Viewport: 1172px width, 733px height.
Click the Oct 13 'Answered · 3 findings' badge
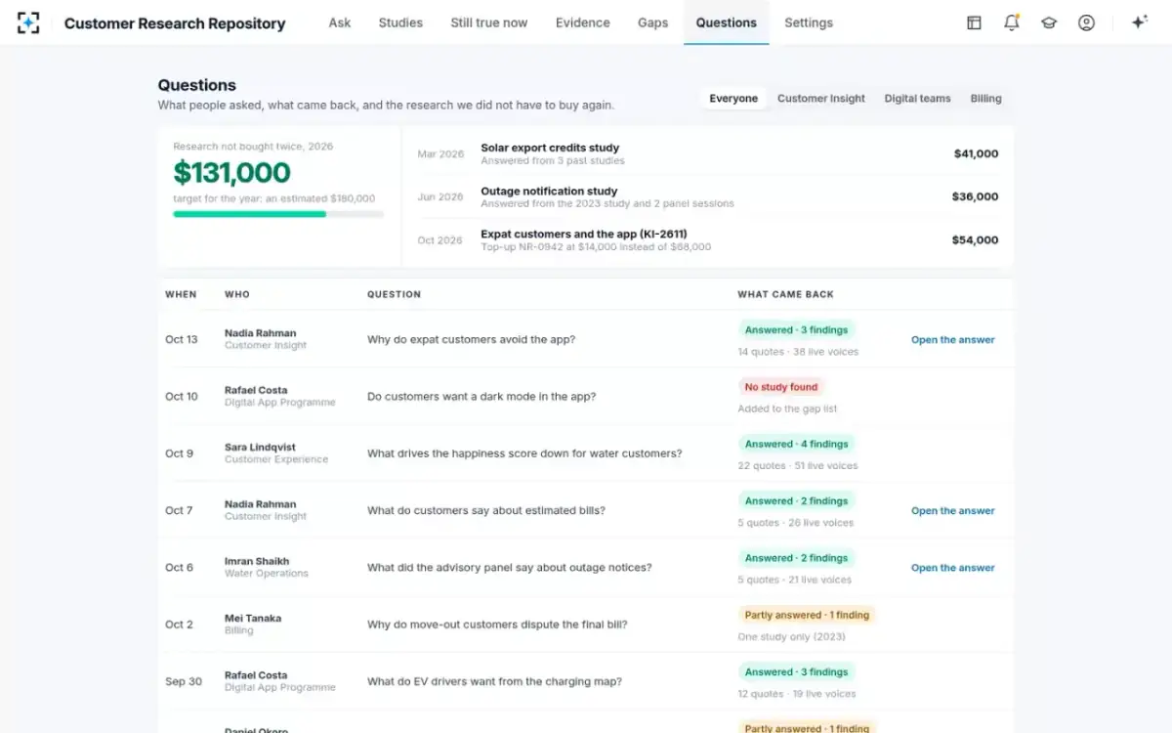tap(797, 330)
